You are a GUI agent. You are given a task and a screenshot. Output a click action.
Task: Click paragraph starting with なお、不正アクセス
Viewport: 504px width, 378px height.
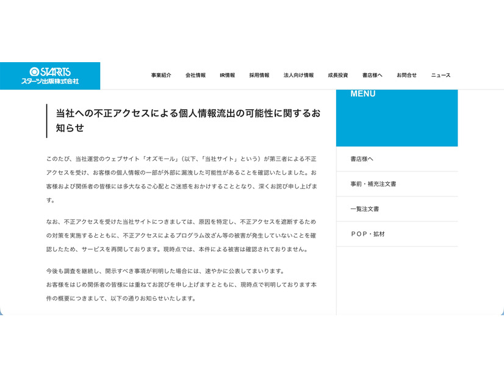182,235
